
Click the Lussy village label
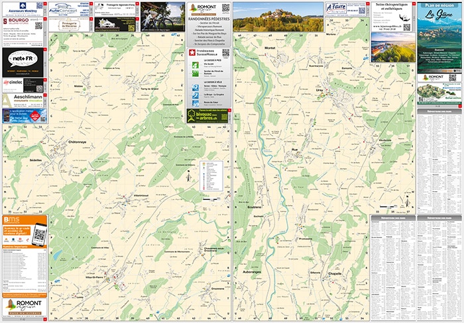tap(80, 297)
